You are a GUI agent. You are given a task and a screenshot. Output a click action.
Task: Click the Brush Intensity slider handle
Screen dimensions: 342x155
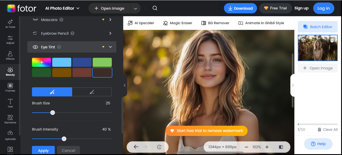64,139
